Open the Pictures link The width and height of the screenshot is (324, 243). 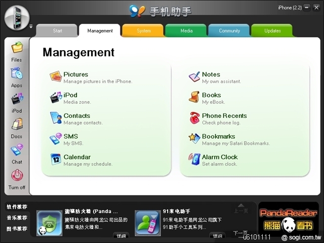(x=75, y=74)
